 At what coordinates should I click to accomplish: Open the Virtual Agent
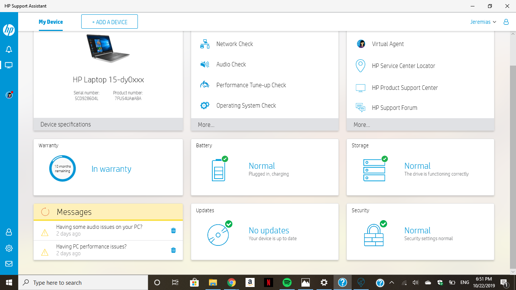pyautogui.click(x=388, y=44)
